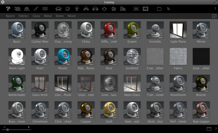Open the brick wall textures category icon
This screenshot has height=133, width=218.
pos(18,9)
